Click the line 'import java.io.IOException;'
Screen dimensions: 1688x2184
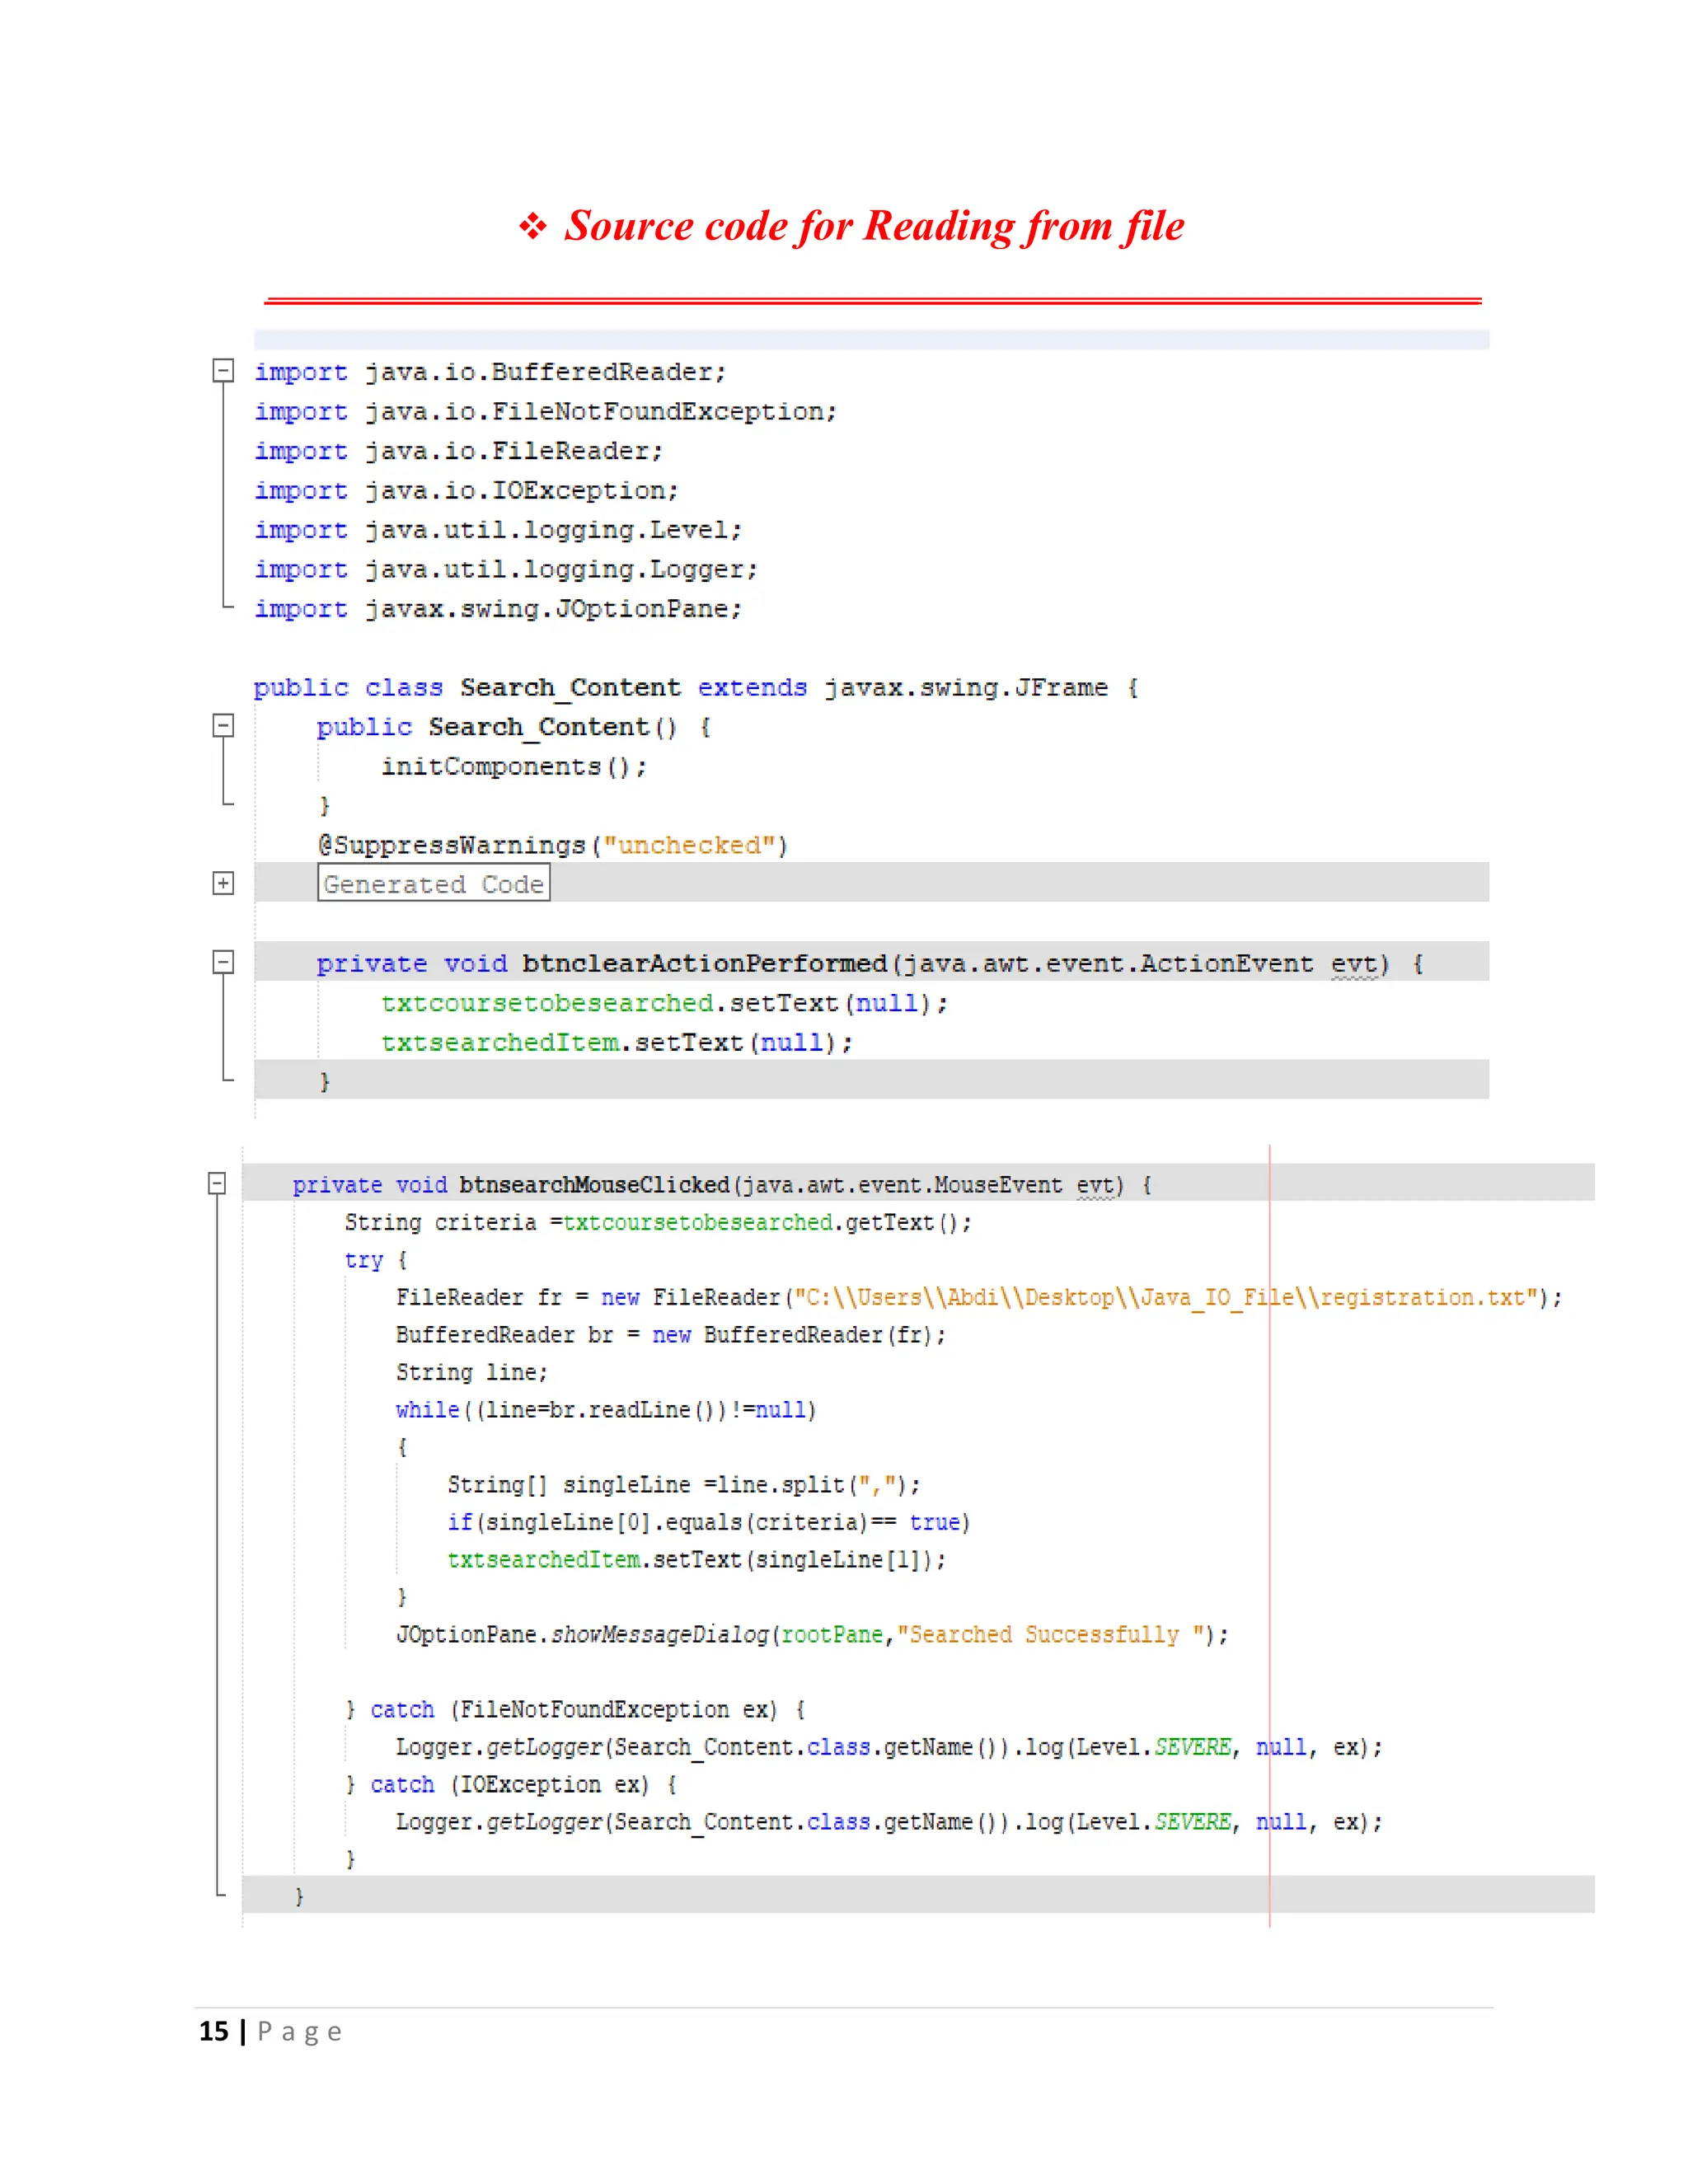pos(466,491)
